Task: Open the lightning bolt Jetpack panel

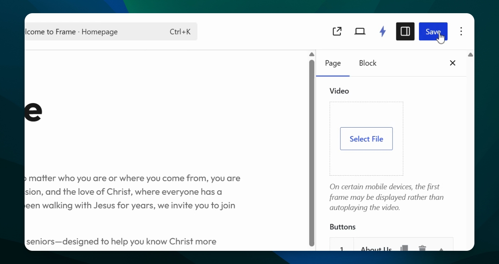Action: click(383, 32)
